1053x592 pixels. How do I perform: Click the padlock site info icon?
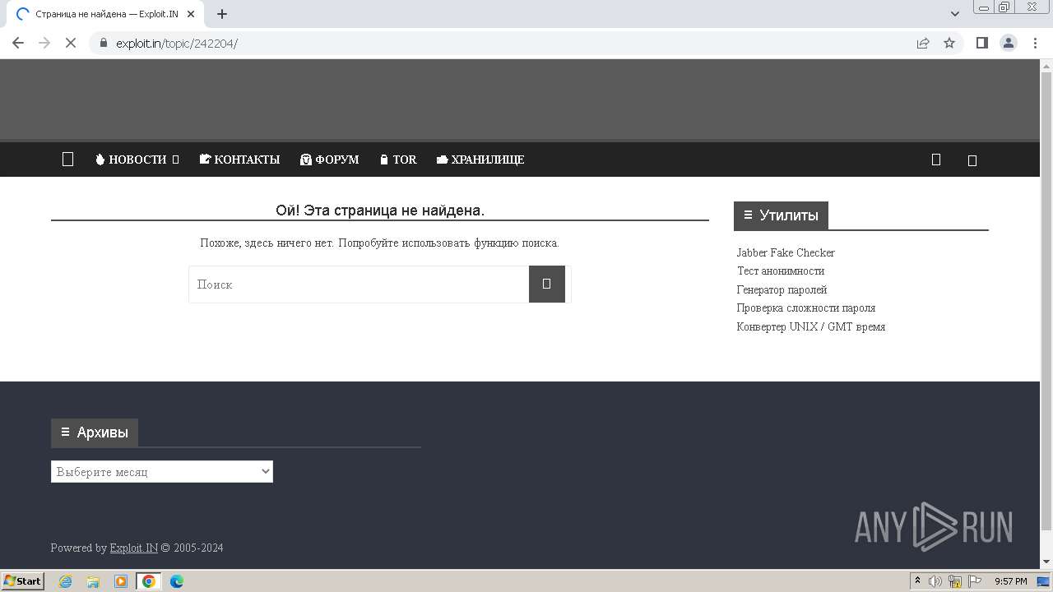[x=104, y=43]
